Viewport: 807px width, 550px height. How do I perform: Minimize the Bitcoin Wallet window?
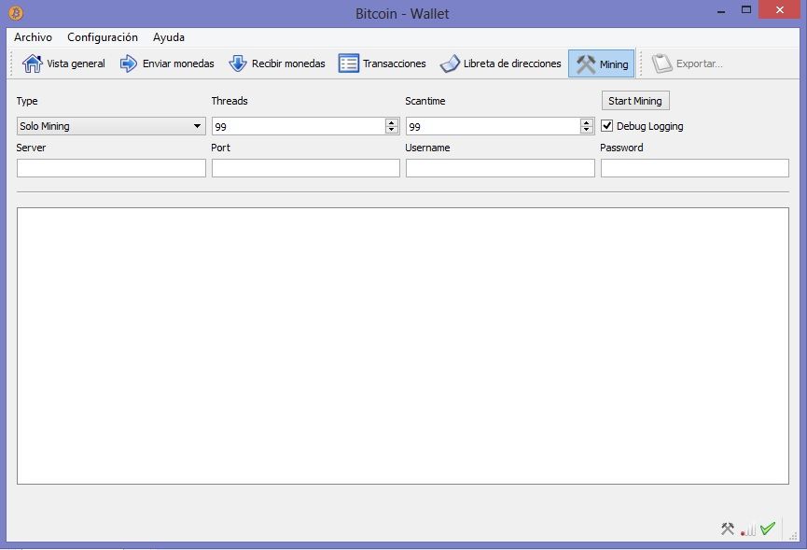[721, 11]
